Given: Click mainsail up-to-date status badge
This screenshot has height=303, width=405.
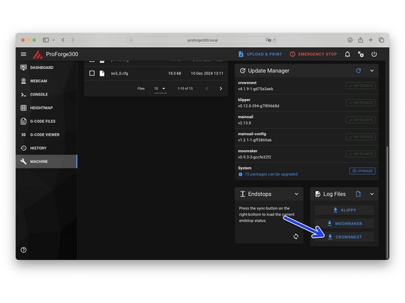Looking at the screenshot, I should click(361, 120).
